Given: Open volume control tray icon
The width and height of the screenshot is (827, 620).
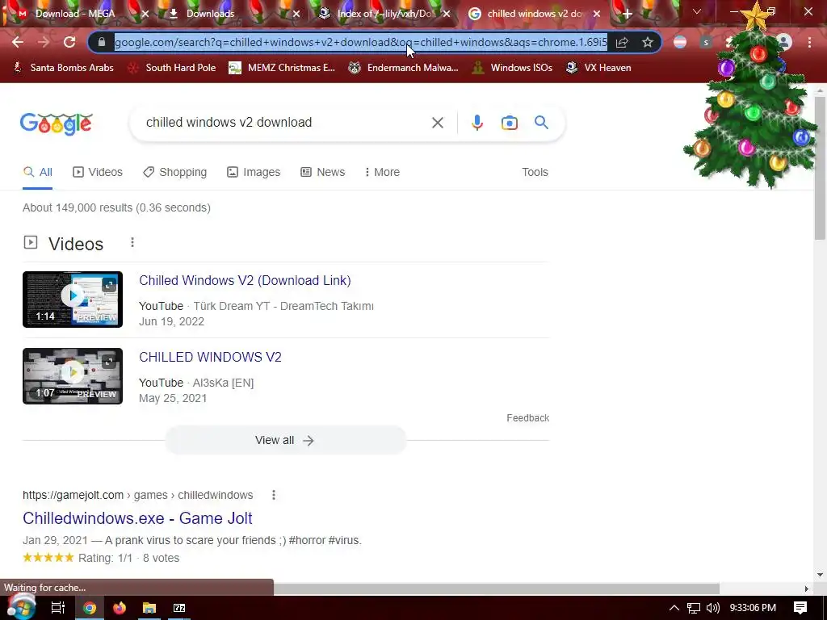Looking at the screenshot, I should 713,608.
